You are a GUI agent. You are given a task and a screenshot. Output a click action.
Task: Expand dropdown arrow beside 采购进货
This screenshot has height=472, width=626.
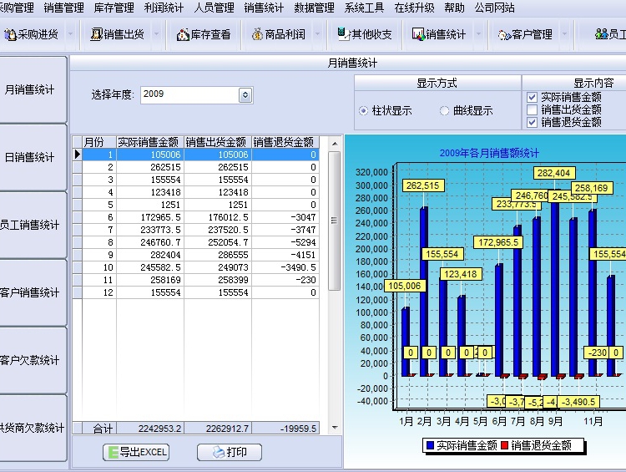(x=71, y=34)
